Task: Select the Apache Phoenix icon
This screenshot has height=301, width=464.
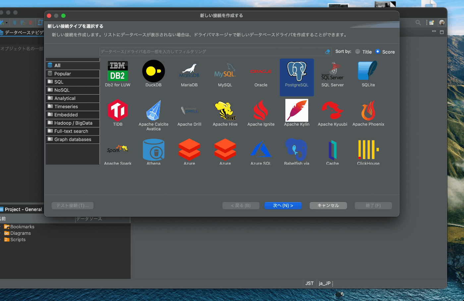Action: pyautogui.click(x=368, y=110)
